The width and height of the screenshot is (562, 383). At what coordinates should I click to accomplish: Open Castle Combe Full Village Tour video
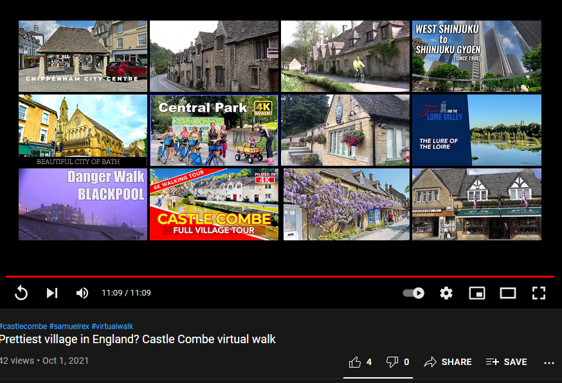click(214, 204)
